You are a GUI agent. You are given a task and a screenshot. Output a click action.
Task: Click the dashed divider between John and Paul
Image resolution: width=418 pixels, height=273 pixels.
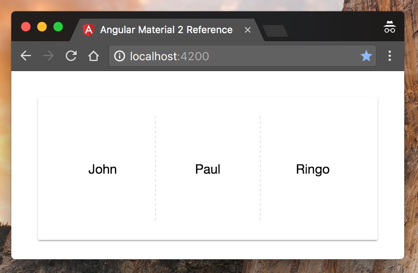pyautogui.click(x=155, y=168)
